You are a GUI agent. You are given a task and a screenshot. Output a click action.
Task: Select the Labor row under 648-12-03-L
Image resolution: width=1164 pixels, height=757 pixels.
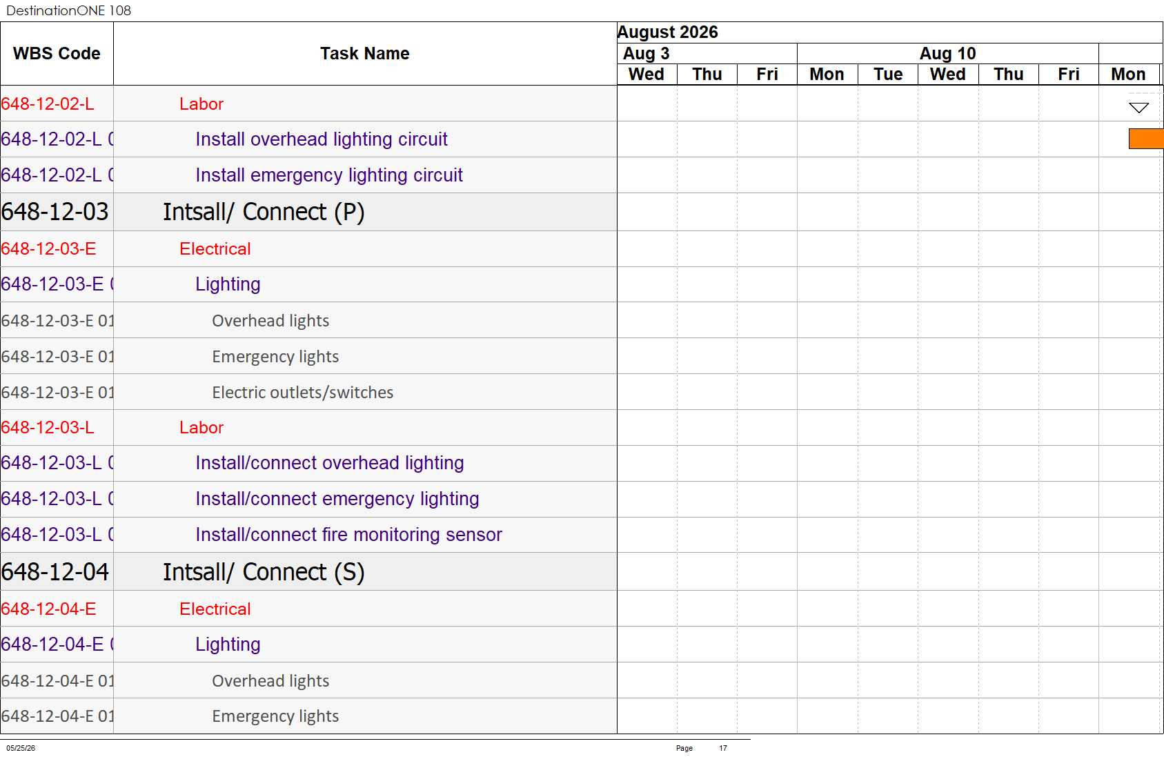tap(201, 427)
